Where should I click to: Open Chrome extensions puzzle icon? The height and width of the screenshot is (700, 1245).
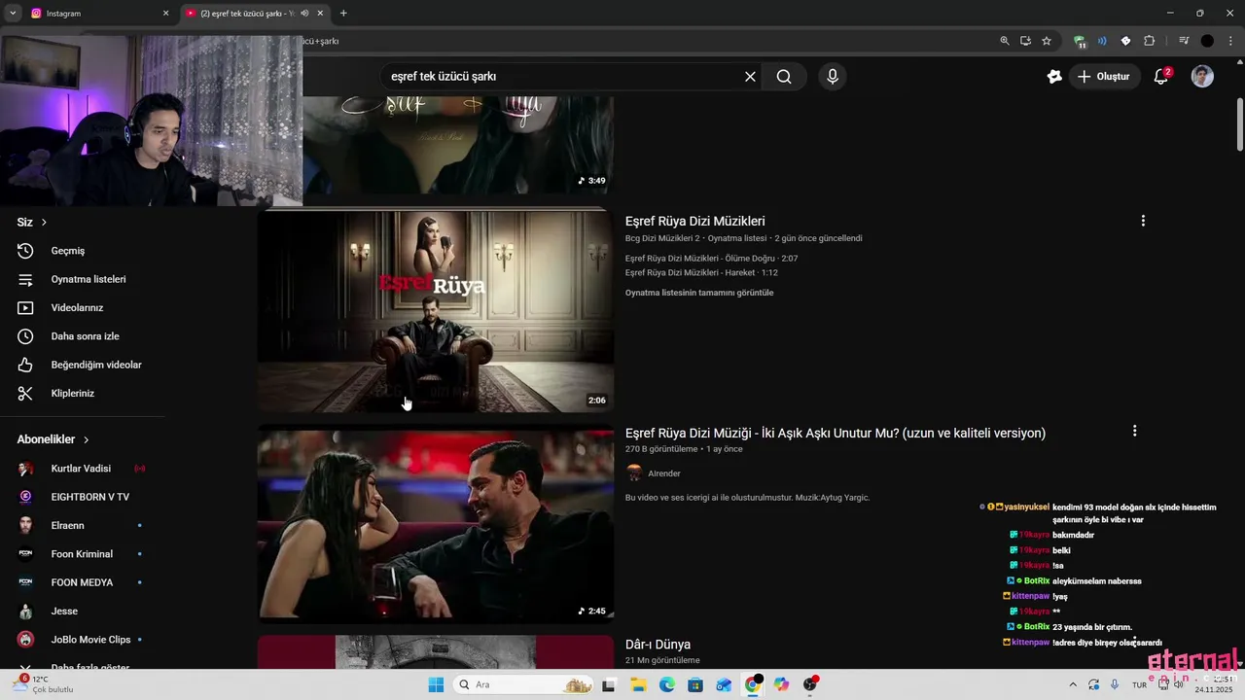1149,41
